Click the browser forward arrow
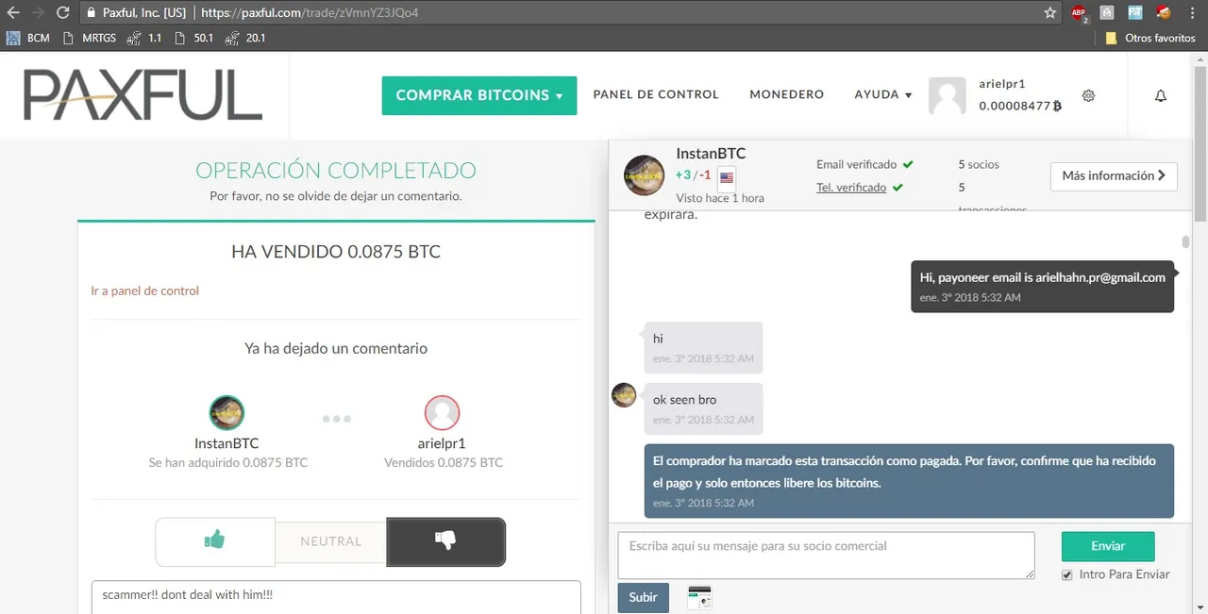Viewport: 1208px width, 614px height. point(38,13)
